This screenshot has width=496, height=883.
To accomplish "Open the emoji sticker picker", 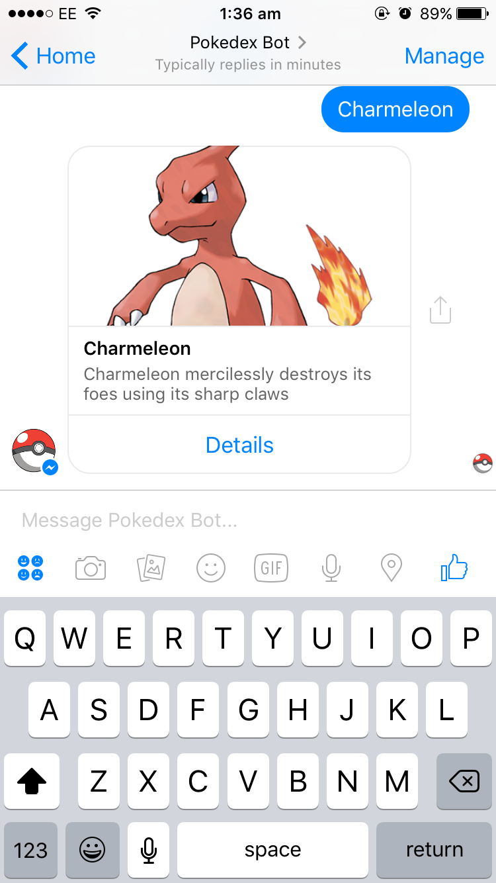I will (x=211, y=568).
